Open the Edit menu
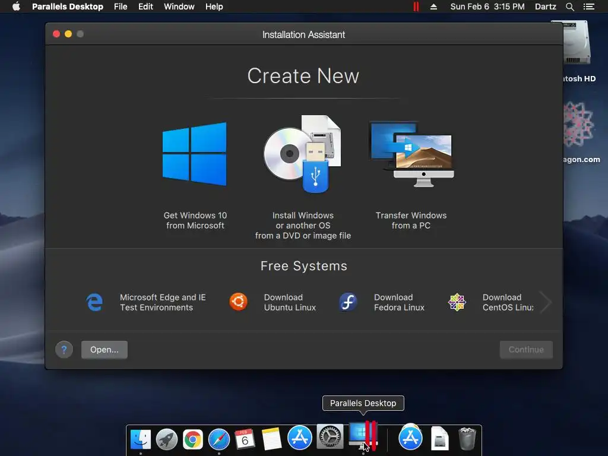The width and height of the screenshot is (608, 456). (145, 7)
